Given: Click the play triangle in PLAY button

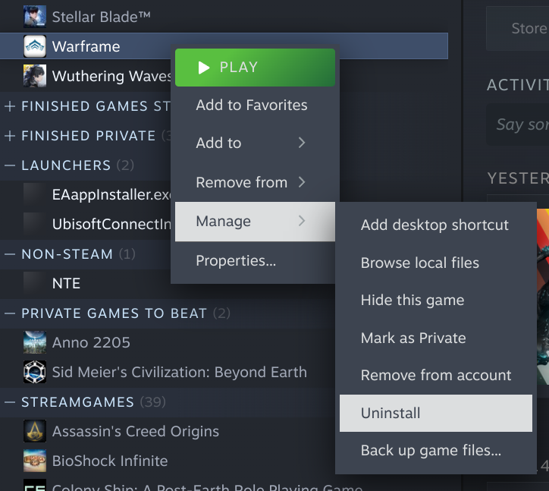Looking at the screenshot, I should 204,68.
